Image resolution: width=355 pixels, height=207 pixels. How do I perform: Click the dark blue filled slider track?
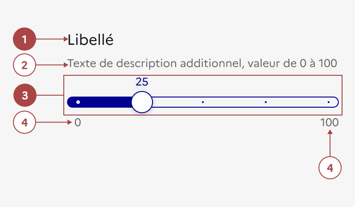tap(104, 102)
